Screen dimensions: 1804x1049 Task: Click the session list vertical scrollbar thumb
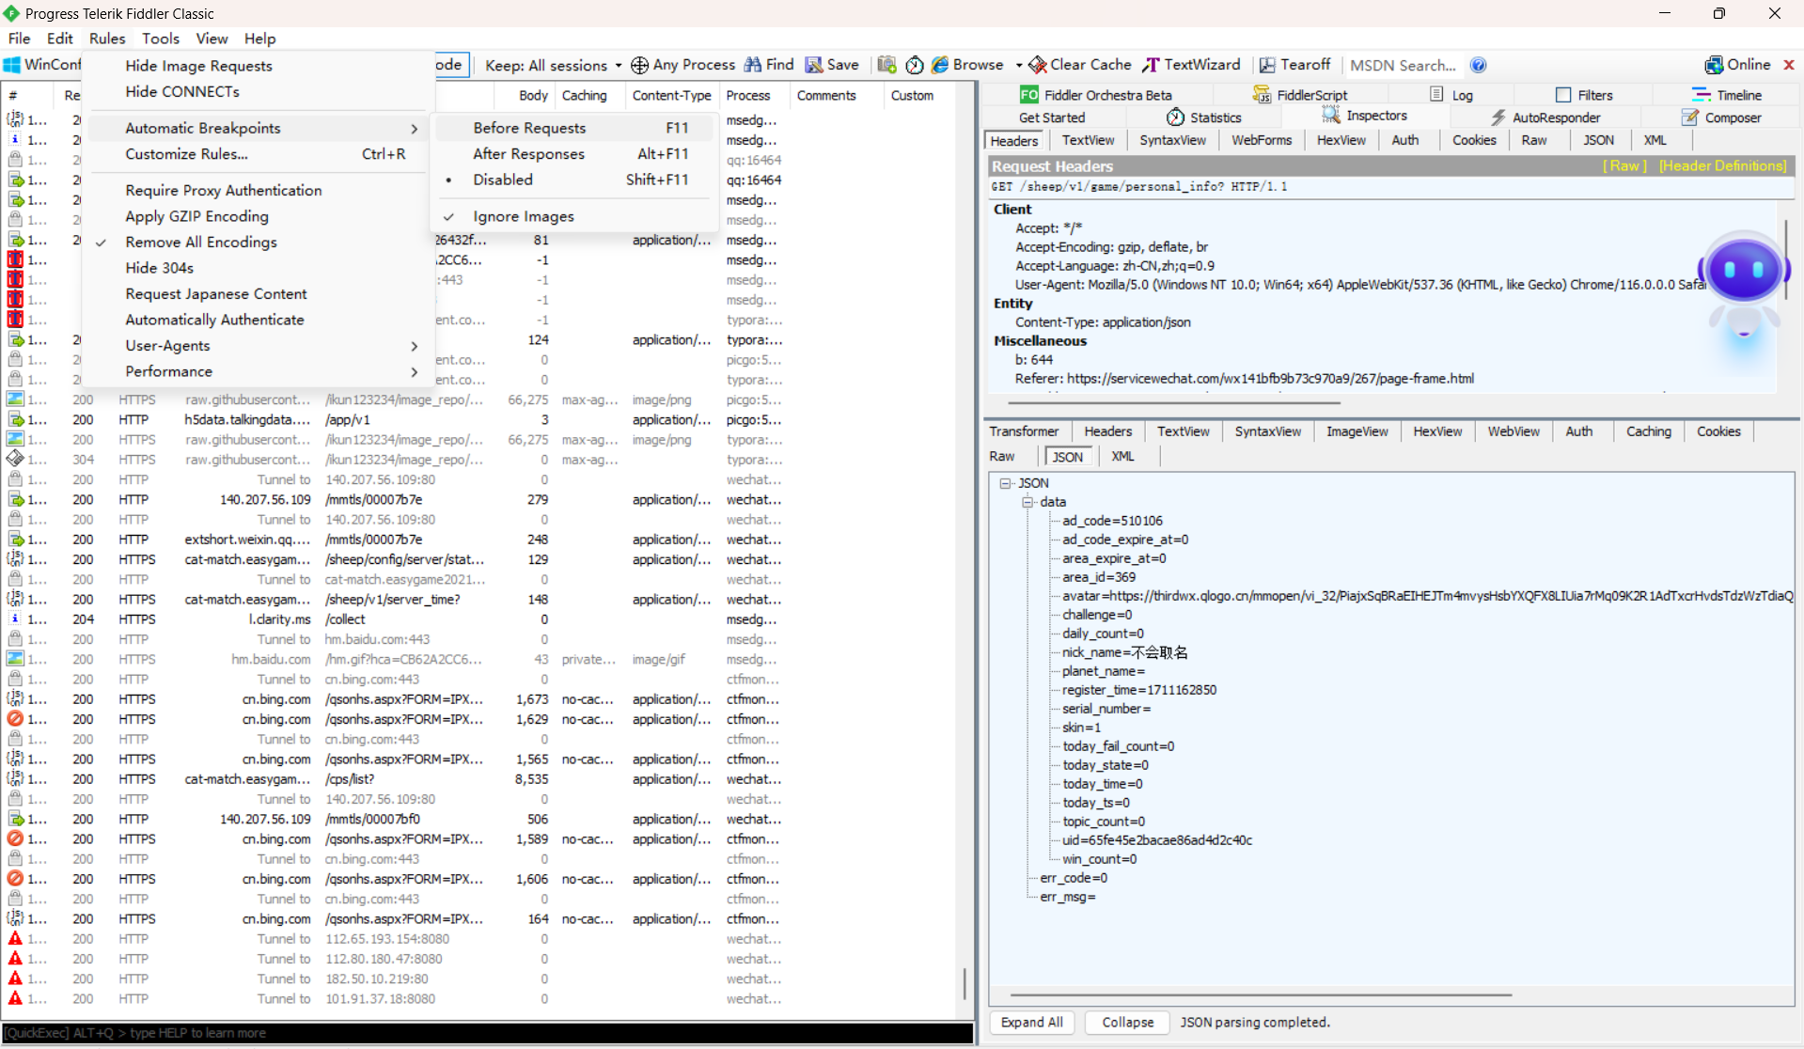click(x=965, y=983)
